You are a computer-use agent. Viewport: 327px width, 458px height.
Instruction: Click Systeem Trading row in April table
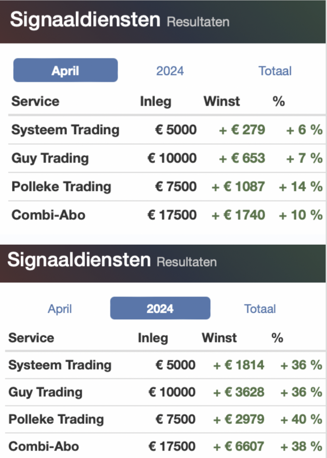click(167, 130)
